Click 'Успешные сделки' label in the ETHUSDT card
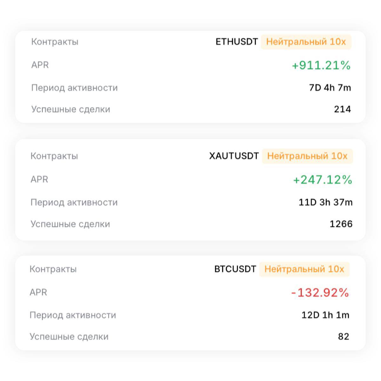381x381 pixels. click(x=70, y=109)
